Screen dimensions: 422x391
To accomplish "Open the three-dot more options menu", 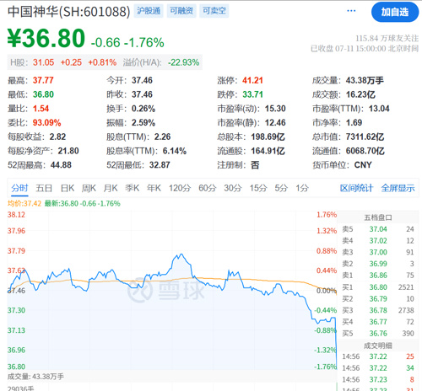I will (351, 11).
